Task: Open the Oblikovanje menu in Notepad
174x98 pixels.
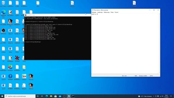Action: click(107, 12)
